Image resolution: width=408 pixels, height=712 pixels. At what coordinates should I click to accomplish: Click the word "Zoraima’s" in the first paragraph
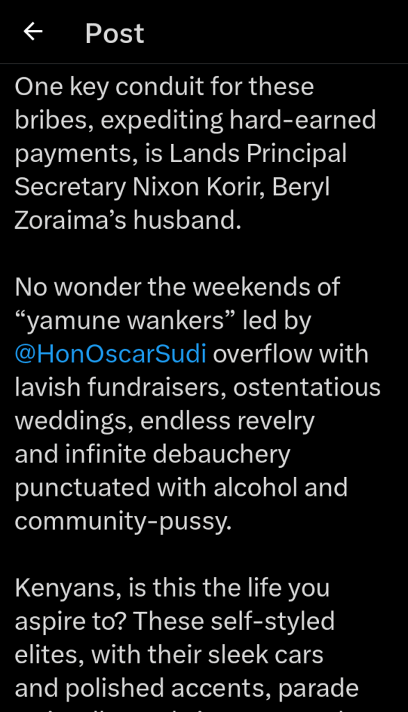[x=70, y=220]
